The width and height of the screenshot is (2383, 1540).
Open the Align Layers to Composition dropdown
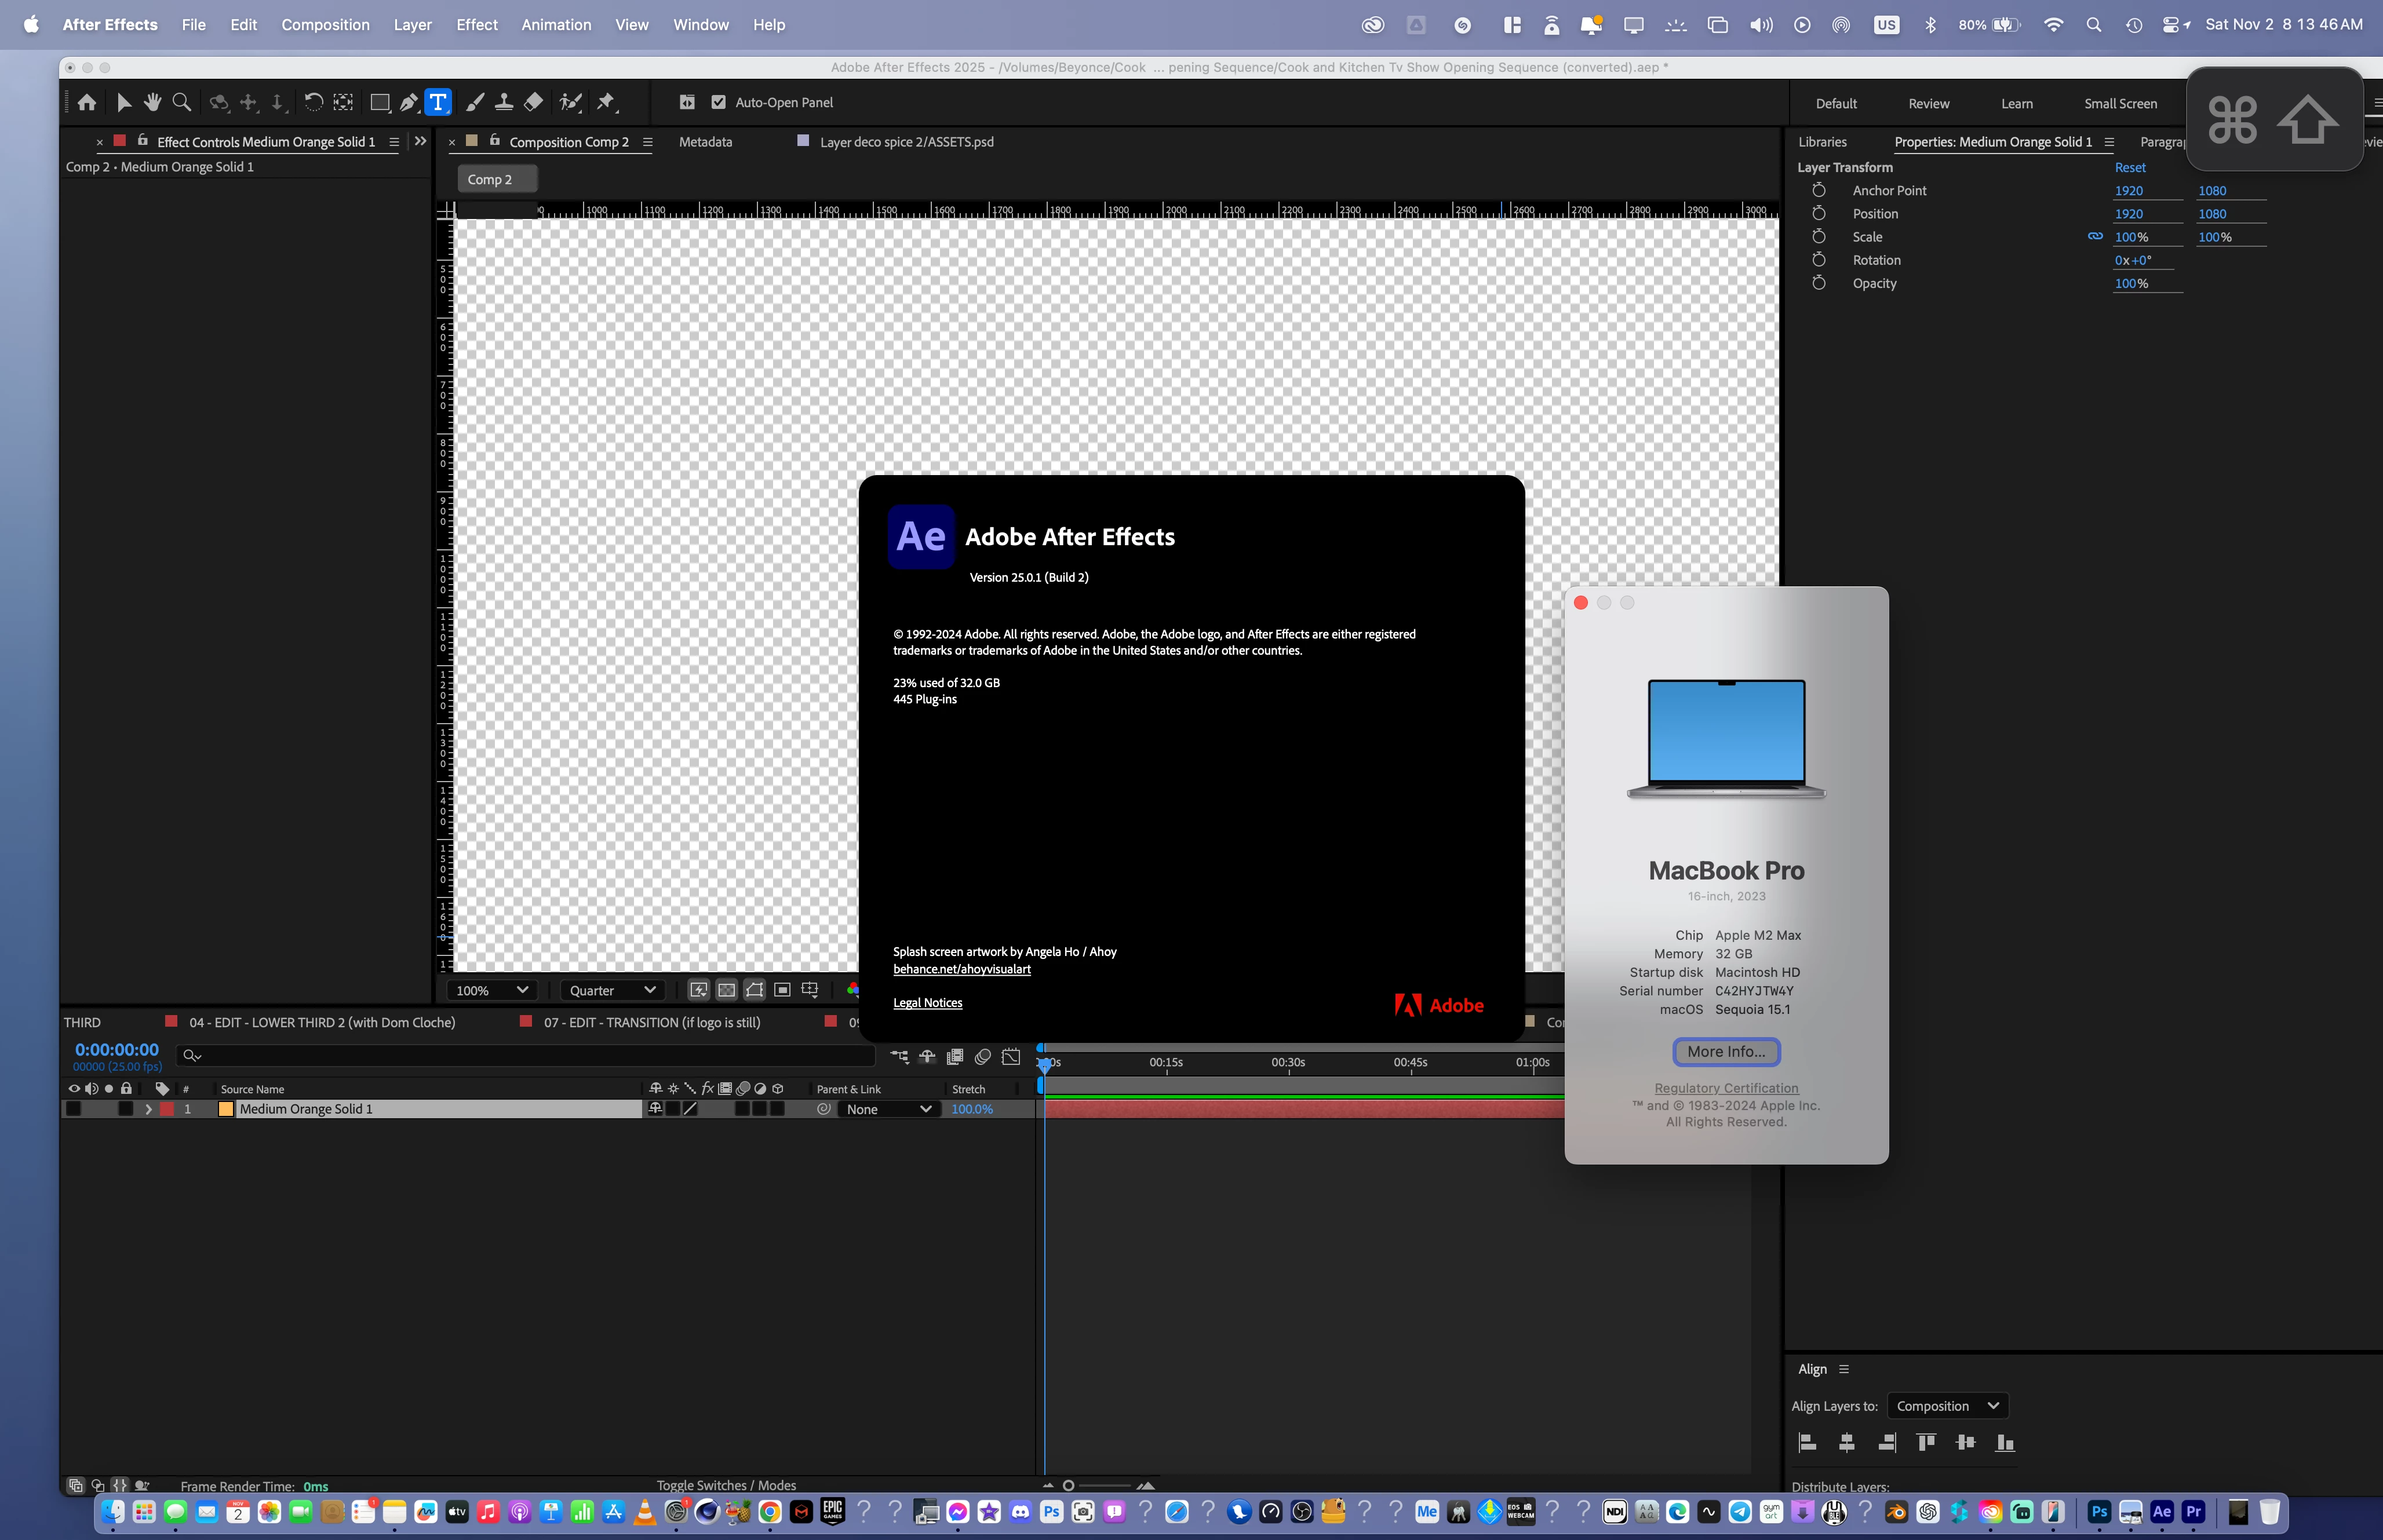(x=1946, y=1406)
